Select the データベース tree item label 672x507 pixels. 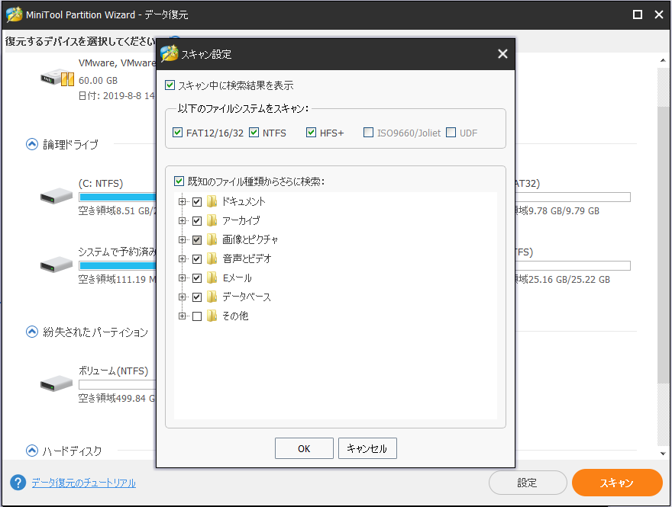pyautogui.click(x=247, y=297)
